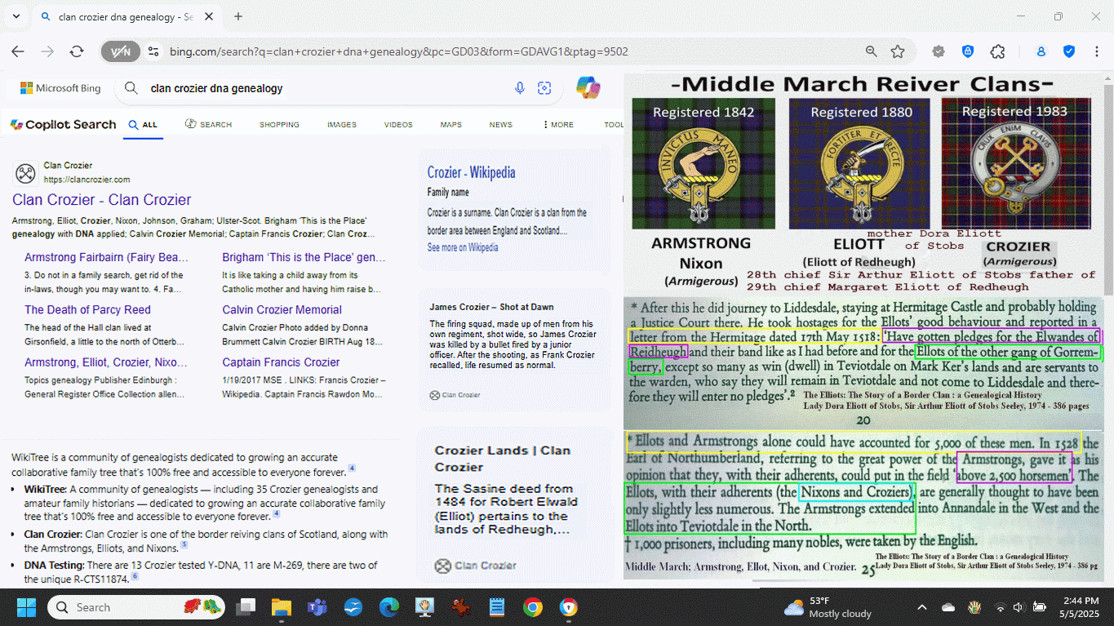The width and height of the screenshot is (1114, 626).
Task: Switch to the VIDEOS tab
Action: pyautogui.click(x=398, y=125)
